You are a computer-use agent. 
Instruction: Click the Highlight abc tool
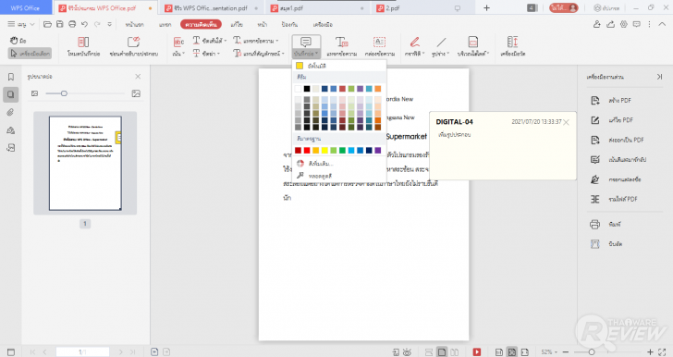click(178, 42)
